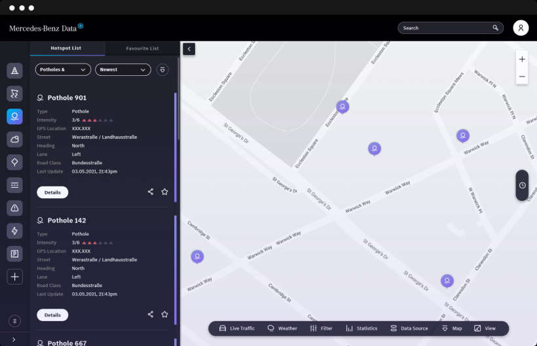Open the parking sidebar icon
This screenshot has width=537, height=346.
14,254
